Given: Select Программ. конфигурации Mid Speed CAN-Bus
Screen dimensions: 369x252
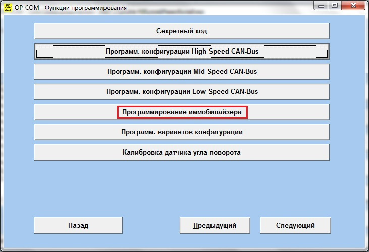Looking at the screenshot, I should tap(182, 72).
